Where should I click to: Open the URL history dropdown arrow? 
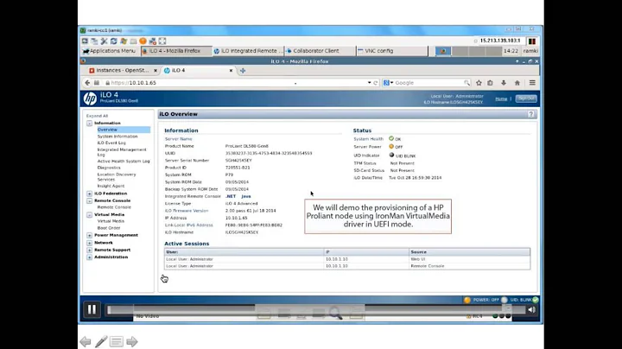tap(370, 82)
